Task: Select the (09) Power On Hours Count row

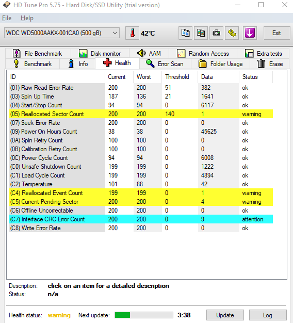Action: click(141, 132)
